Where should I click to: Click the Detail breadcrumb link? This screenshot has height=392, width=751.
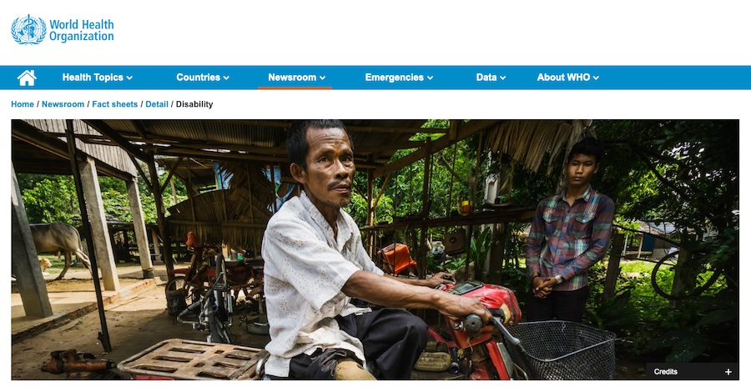(157, 104)
